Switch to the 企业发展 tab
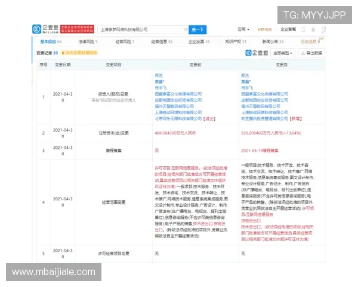This screenshot has width=358, height=287. pyautogui.click(x=199, y=41)
